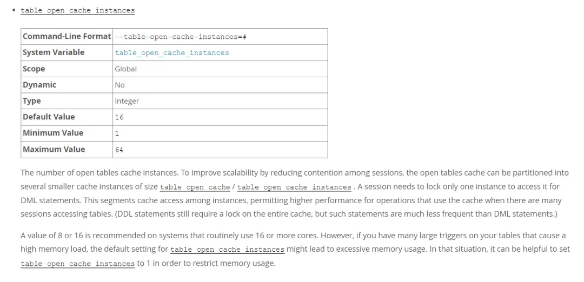The image size is (584, 282).
Task: Open table_open_cache_instances link after the slash
Action: 294,187
